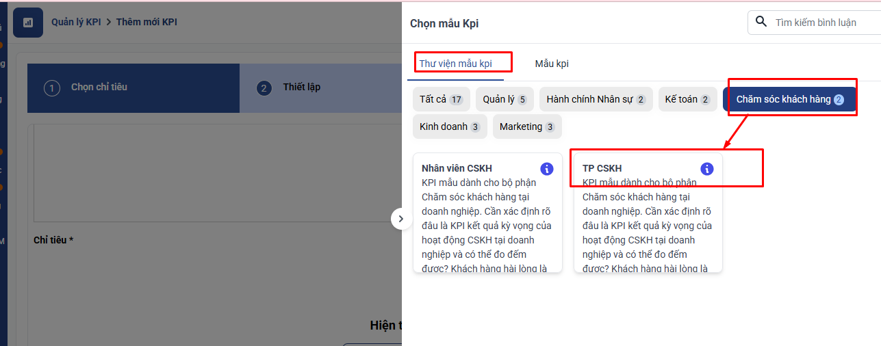Open info icon on TP CSKH card
881x346 pixels.
pos(707,169)
